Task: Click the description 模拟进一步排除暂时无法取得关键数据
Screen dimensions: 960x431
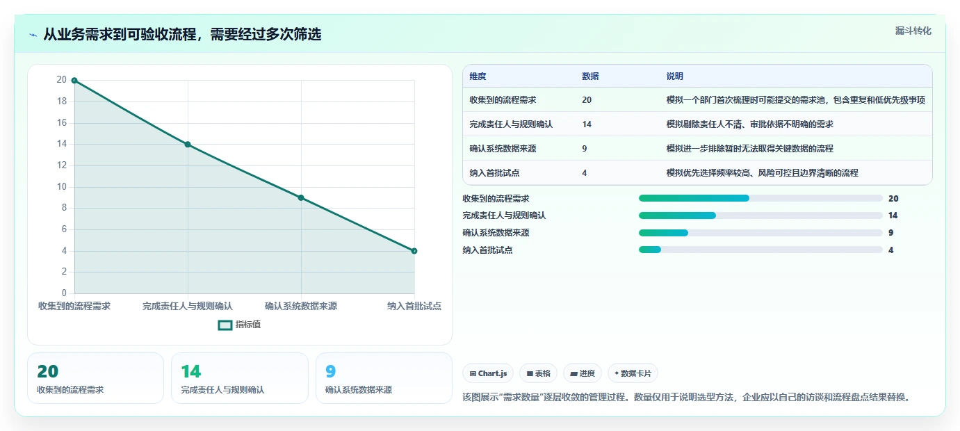Action: point(749,149)
